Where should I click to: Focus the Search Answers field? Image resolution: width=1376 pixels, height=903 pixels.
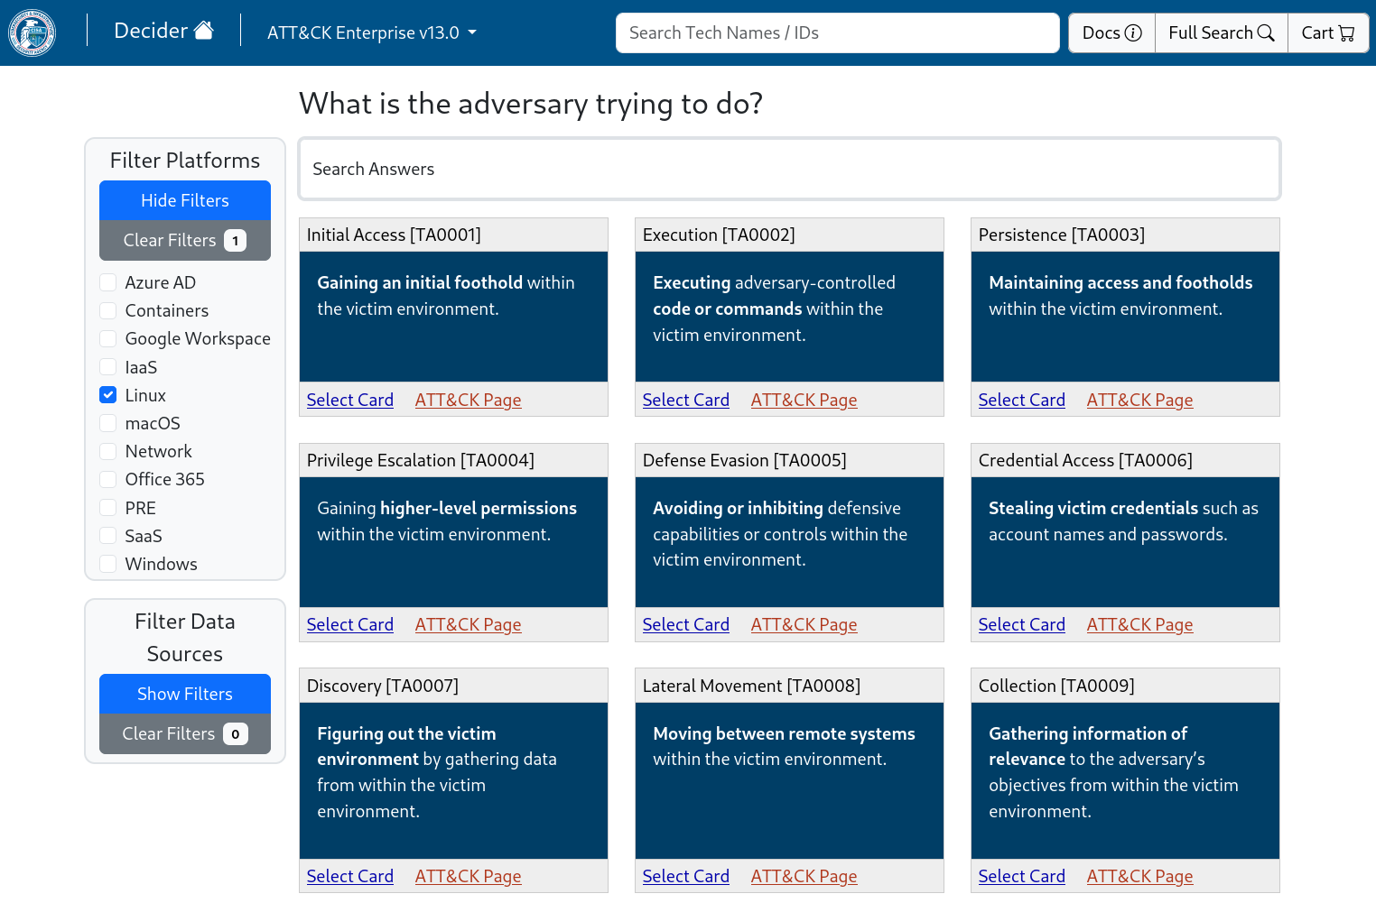tap(789, 170)
